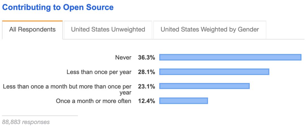Switch to United States Unweighted tab

click(x=108, y=30)
